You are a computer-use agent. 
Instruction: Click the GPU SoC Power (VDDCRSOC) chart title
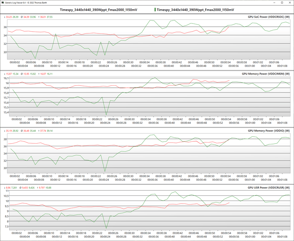pos(269,17)
